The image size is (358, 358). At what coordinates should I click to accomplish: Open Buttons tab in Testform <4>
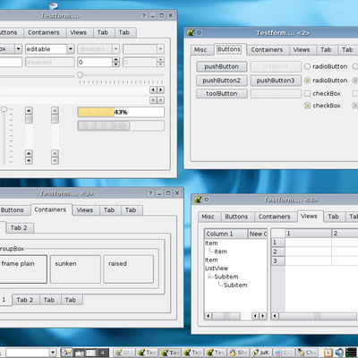pos(236,217)
